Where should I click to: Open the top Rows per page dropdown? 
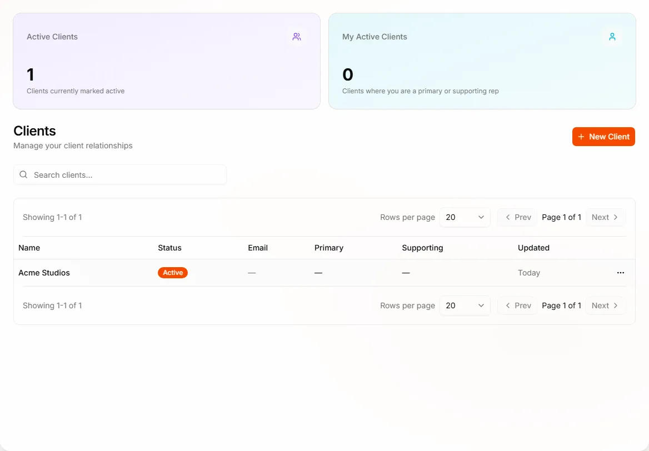pyautogui.click(x=465, y=217)
